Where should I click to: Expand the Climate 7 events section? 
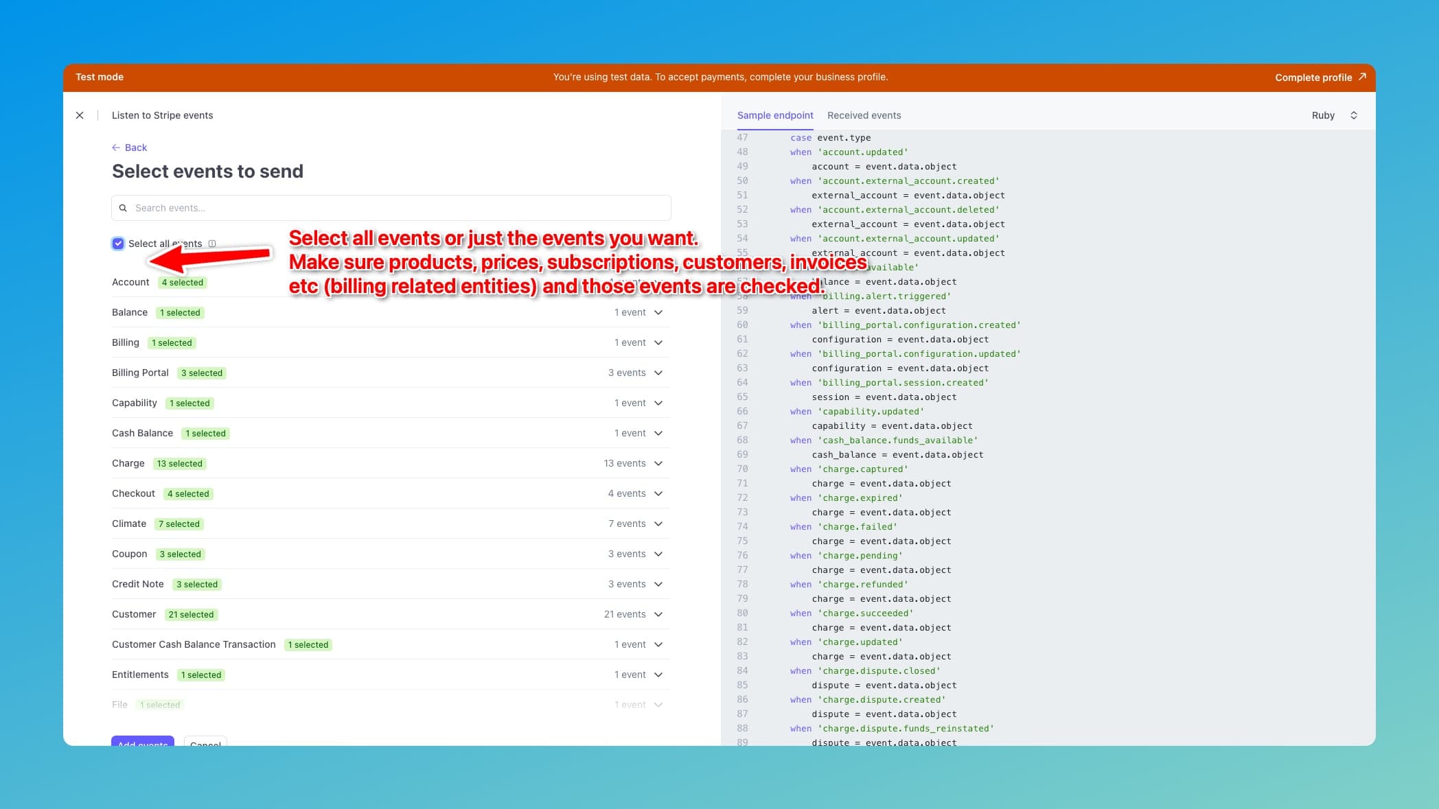658,524
